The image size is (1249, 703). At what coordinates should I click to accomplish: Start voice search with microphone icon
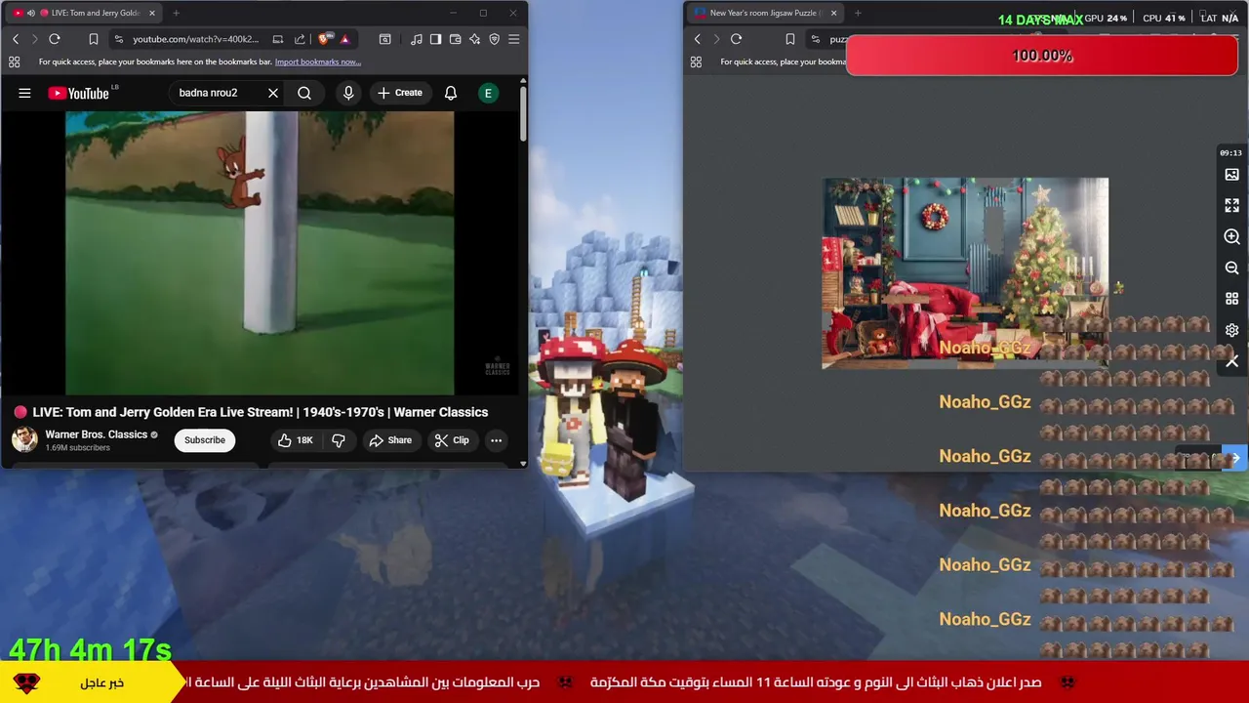(348, 93)
